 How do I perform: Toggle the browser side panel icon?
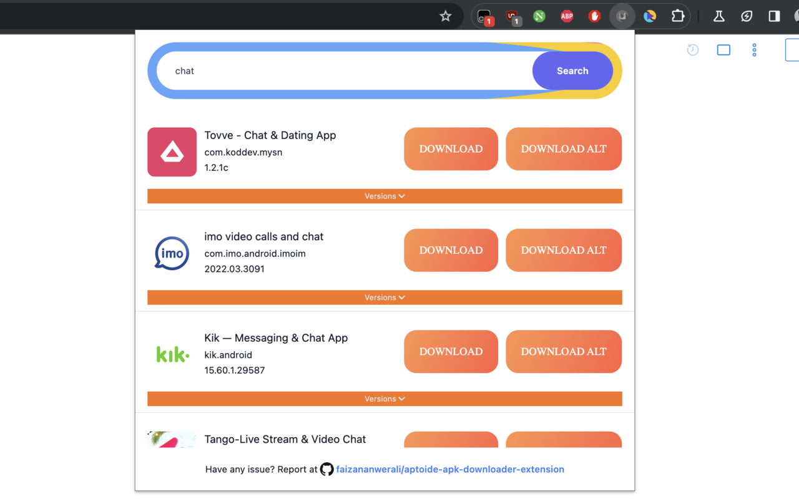pos(774,16)
